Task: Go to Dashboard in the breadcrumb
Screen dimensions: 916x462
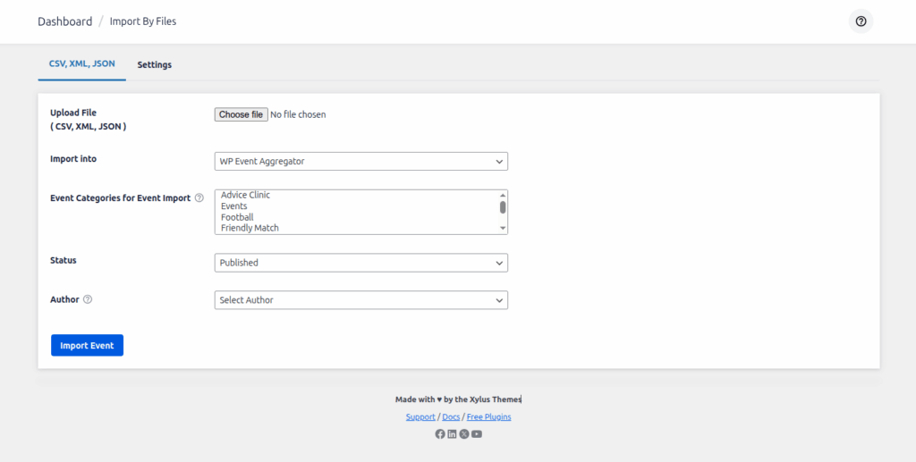Action: 64,21
